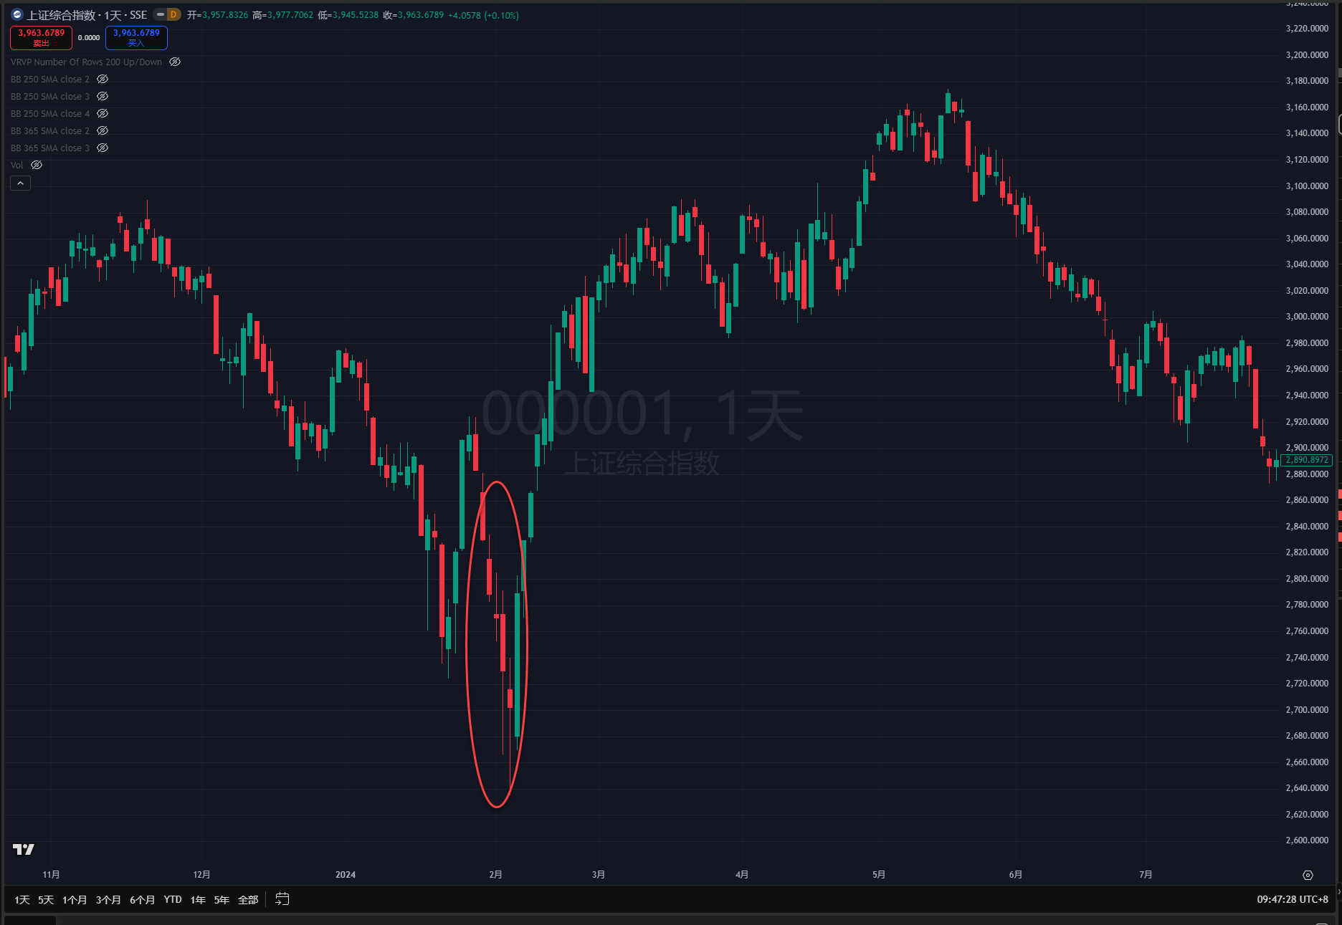Viewport: 1342px width, 925px height.
Task: Click the orange D data-status badge
Action: tap(173, 15)
